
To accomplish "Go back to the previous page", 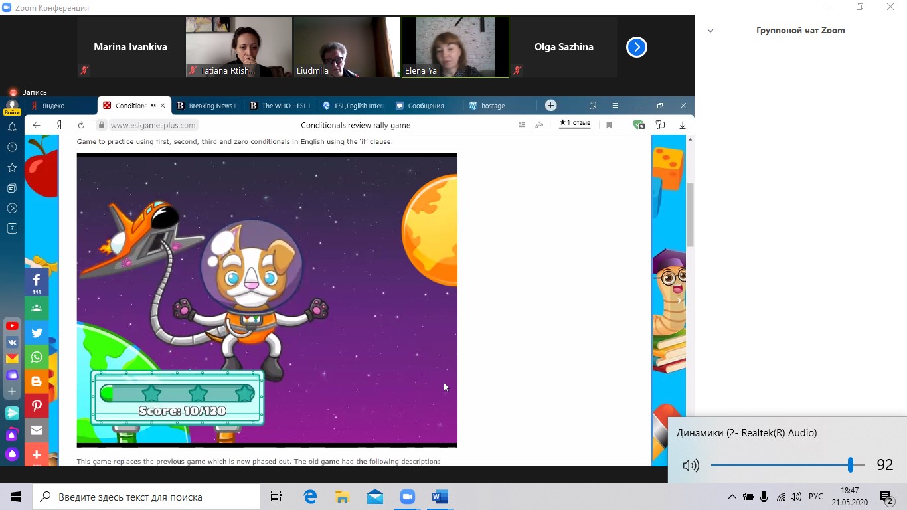I will coord(37,125).
